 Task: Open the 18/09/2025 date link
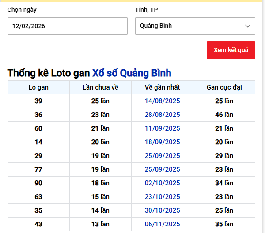click(x=162, y=142)
